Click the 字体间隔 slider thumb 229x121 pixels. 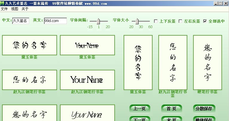click(98, 21)
